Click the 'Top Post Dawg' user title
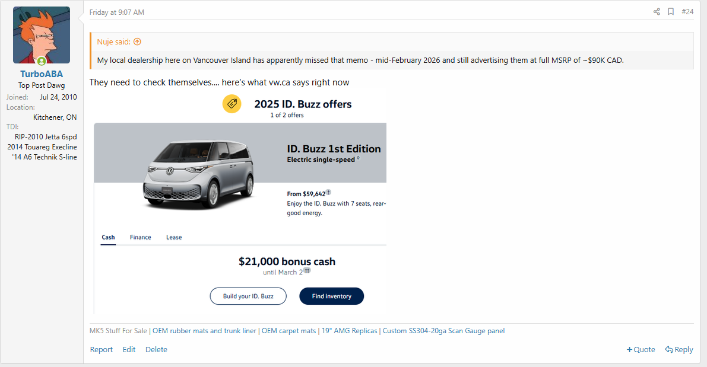The height and width of the screenshot is (367, 707). click(42, 85)
